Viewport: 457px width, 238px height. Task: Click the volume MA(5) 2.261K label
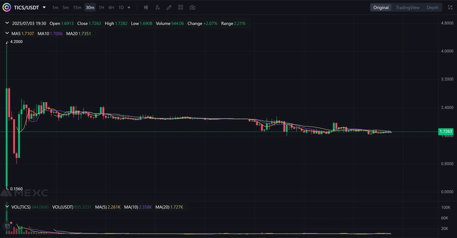(108, 207)
